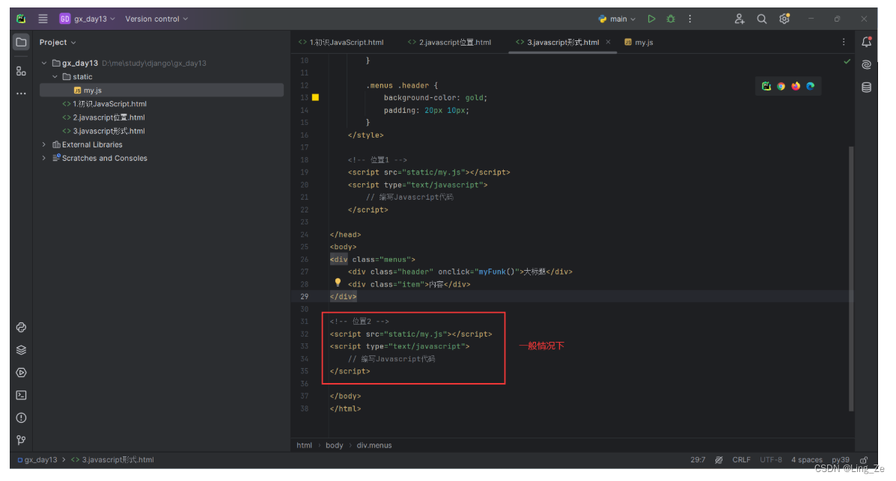Click the myFunk() text on line 27
This screenshot has width=896, height=481.
pyautogui.click(x=496, y=272)
